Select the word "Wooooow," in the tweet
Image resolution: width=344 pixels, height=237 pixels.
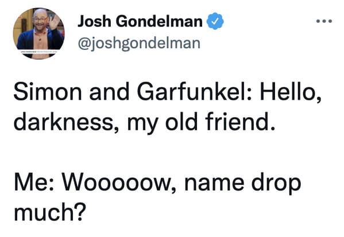119,184
